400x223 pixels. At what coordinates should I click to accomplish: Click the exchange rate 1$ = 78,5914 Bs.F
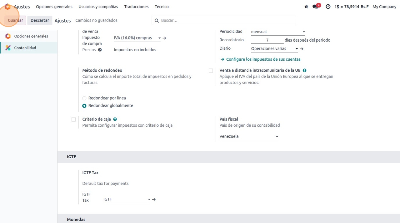tap(352, 7)
